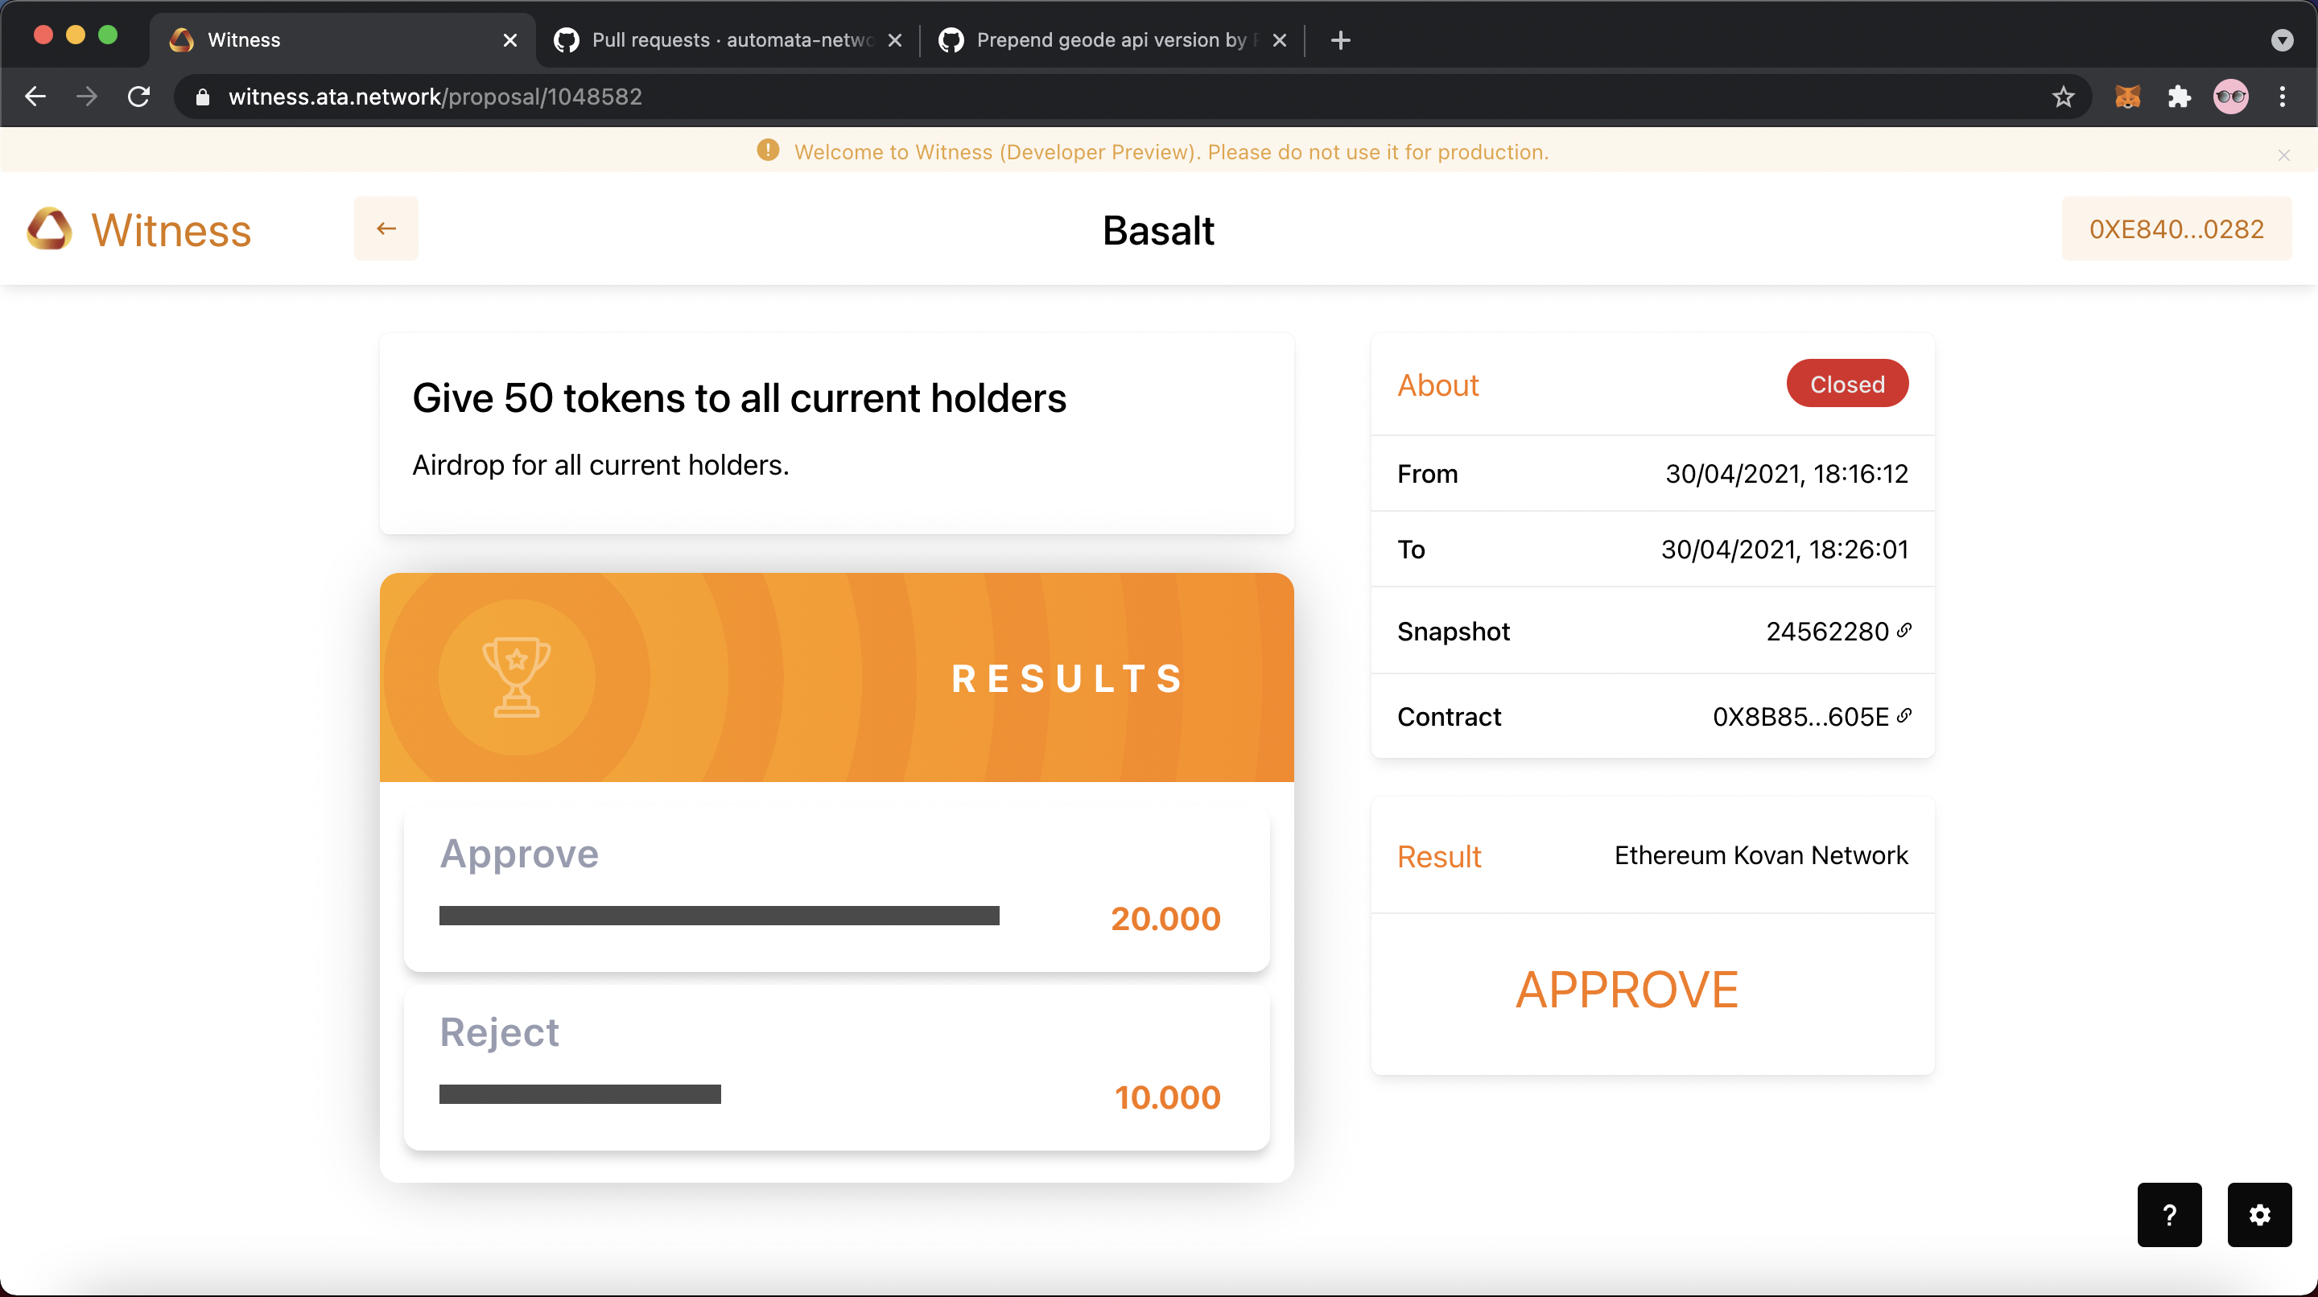Click the browser forward arrow
The width and height of the screenshot is (2318, 1297).
click(x=87, y=97)
